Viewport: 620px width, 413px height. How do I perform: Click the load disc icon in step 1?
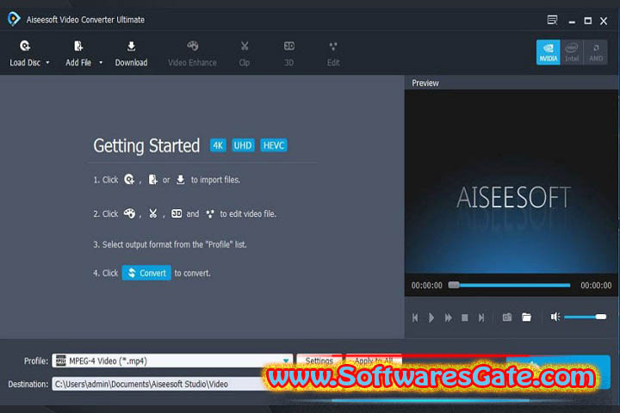[x=129, y=180]
